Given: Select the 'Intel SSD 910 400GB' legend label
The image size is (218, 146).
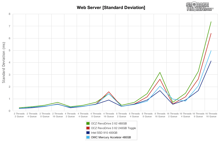Looking at the screenshot, I should tap(104, 133).
